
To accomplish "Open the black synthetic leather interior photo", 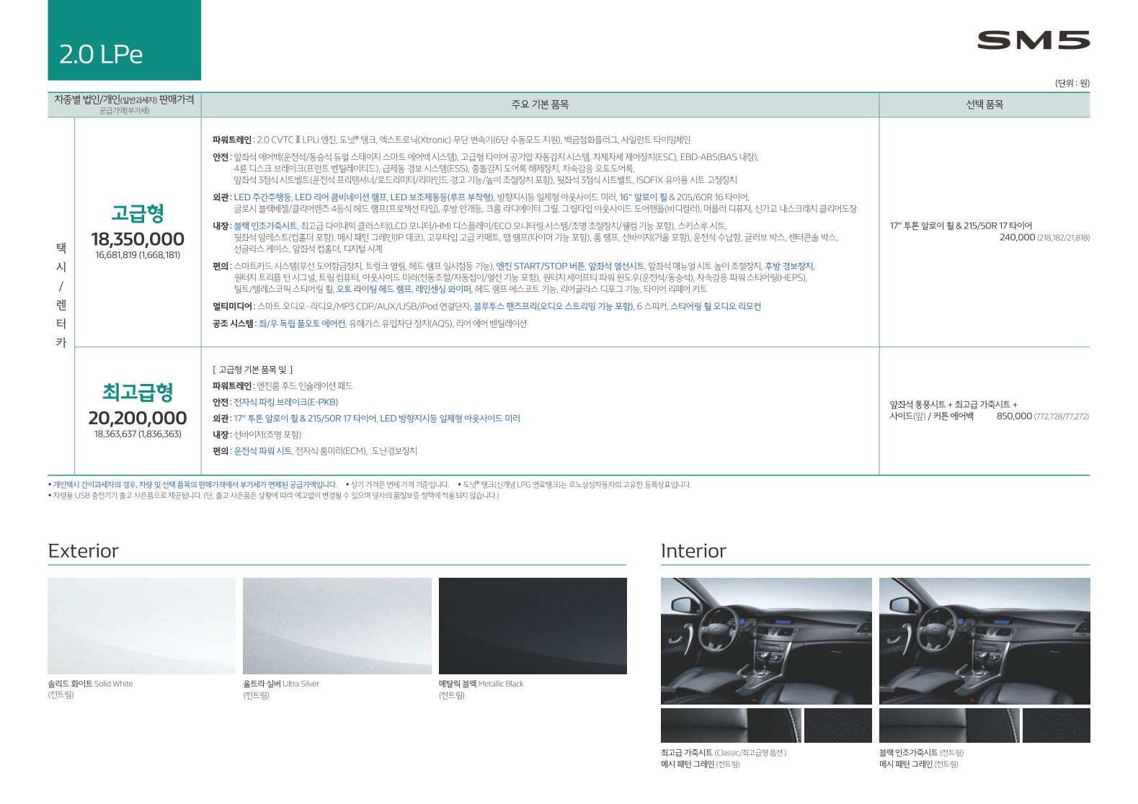I will pos(984,640).
